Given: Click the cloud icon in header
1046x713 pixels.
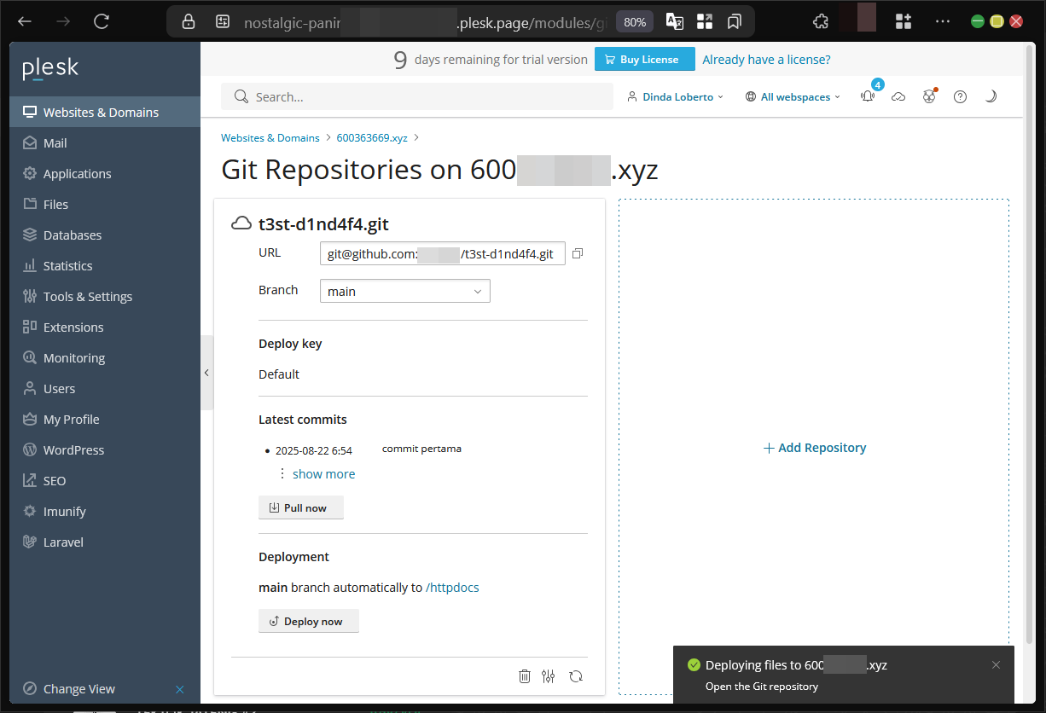Looking at the screenshot, I should click(898, 97).
